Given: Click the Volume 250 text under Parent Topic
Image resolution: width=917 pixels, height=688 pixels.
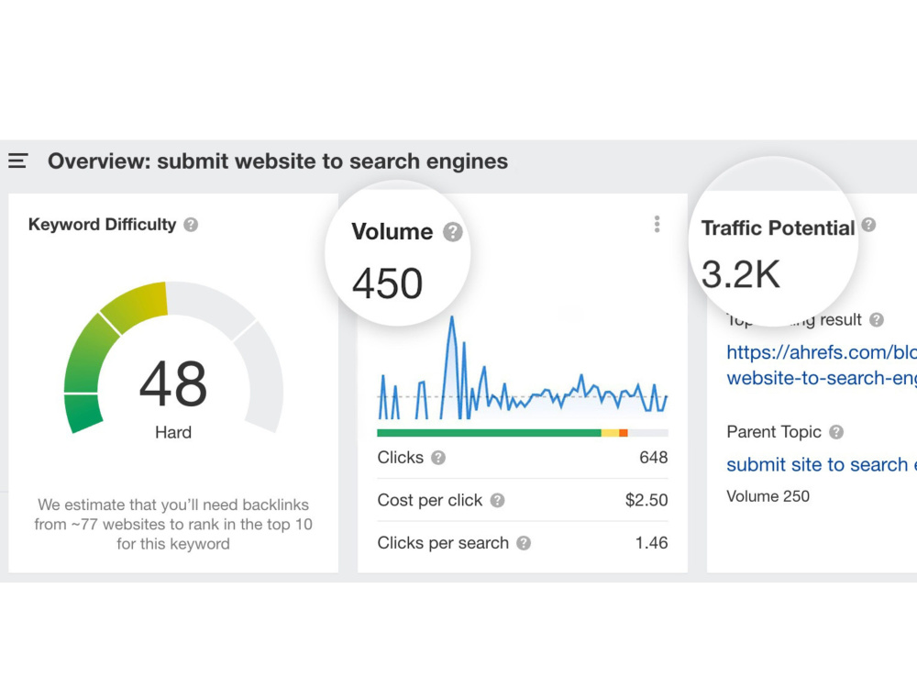Looking at the screenshot, I should click(768, 496).
